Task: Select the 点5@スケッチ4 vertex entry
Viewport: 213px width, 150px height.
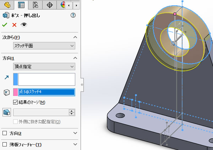Action: coord(47,92)
